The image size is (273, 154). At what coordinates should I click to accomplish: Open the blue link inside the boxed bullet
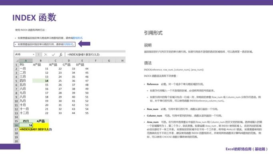(x=68, y=45)
